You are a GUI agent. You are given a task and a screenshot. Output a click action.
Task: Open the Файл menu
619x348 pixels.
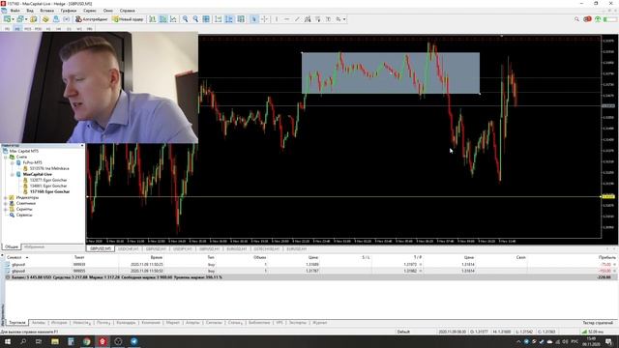(x=15, y=11)
